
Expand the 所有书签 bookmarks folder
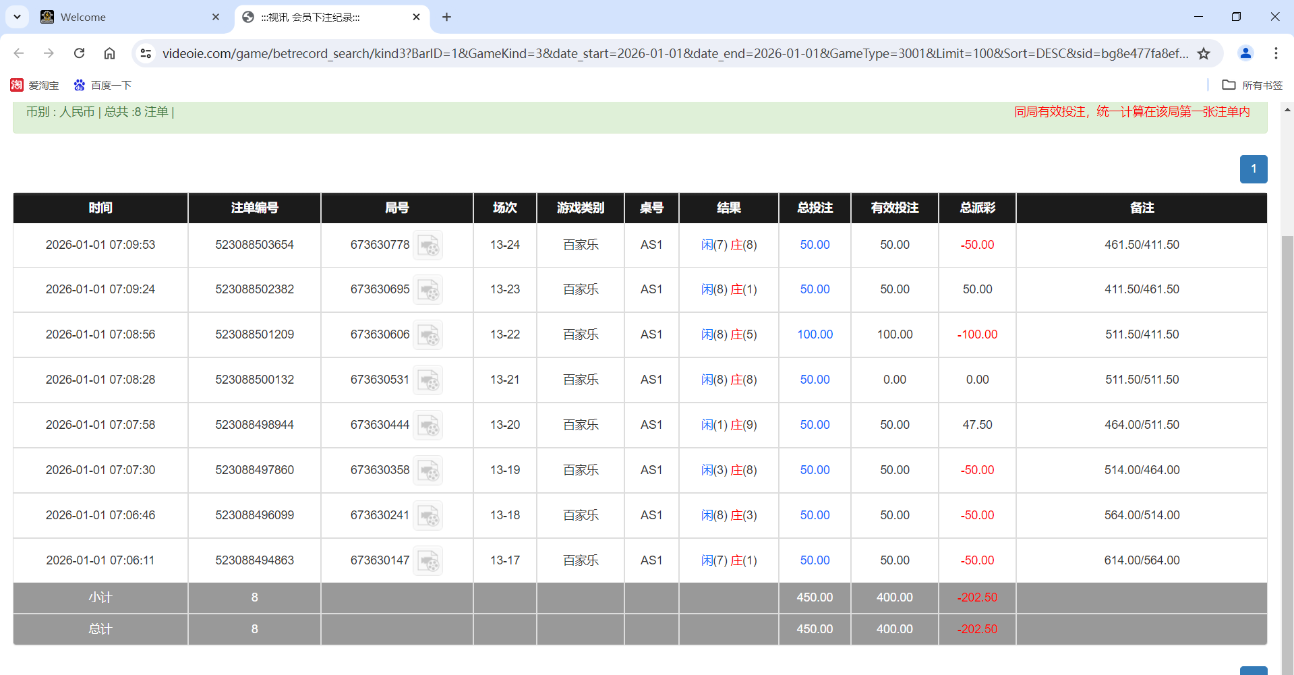[1252, 85]
